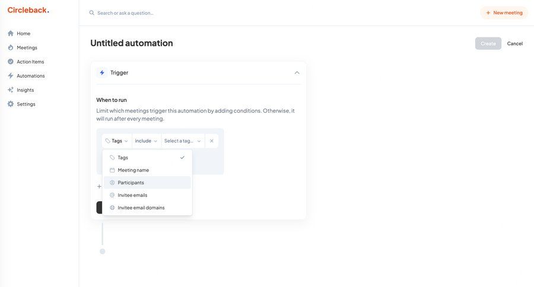Open Meetings via the flame icon

tap(11, 47)
